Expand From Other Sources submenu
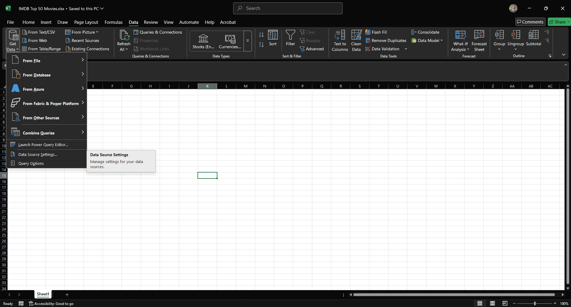This screenshot has height=307, width=571. click(x=47, y=118)
